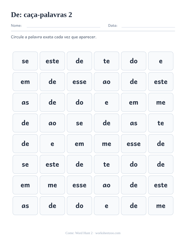Choose the 'esse' card in the second row
This screenshot has height=241, width=186.
79,82
